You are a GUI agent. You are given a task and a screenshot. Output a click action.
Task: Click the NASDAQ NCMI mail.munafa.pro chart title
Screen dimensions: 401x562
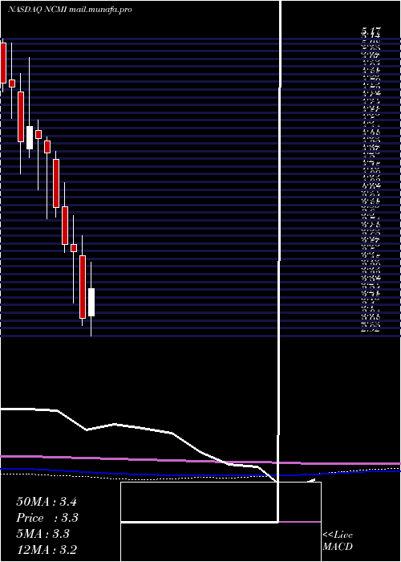(x=70, y=10)
